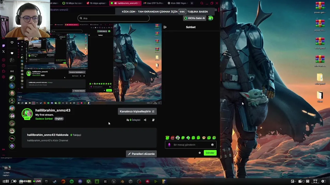Screen dimensions: 330x185
Task: Insert the brown emote in quick emotes row
Action: tap(204, 138)
